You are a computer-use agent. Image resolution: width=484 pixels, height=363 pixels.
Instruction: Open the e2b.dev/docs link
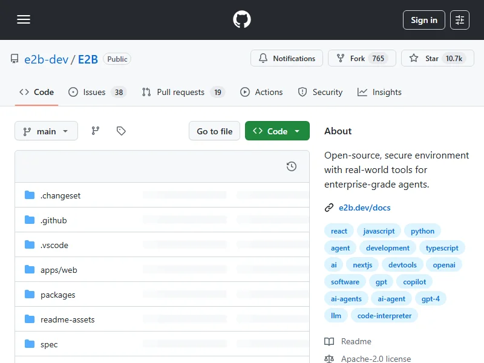364,208
